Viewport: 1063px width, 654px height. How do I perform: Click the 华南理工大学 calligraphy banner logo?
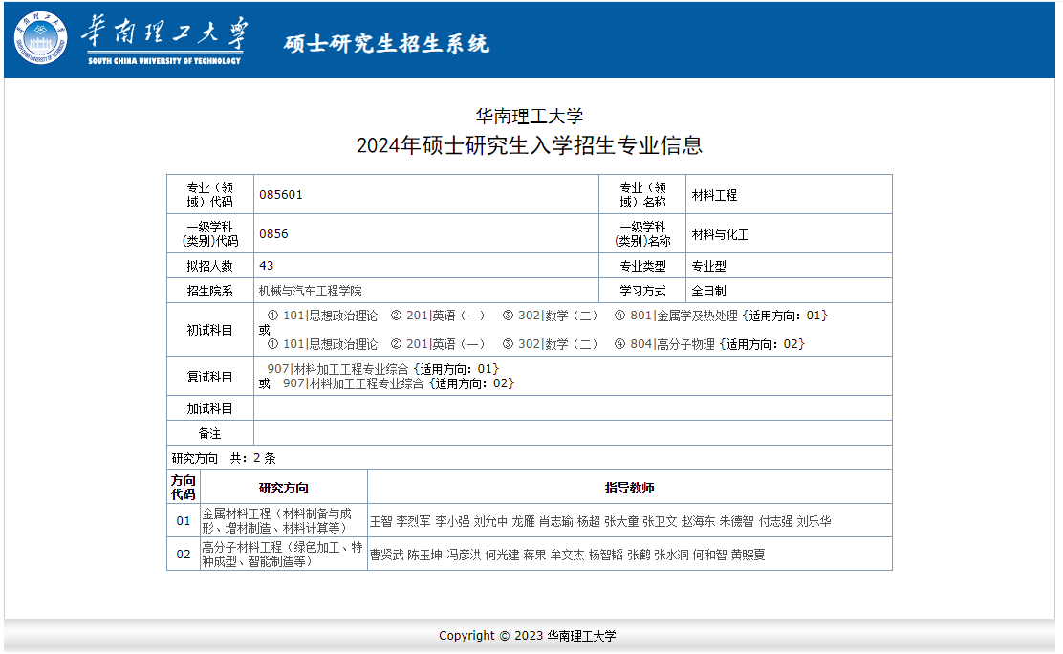(x=164, y=40)
